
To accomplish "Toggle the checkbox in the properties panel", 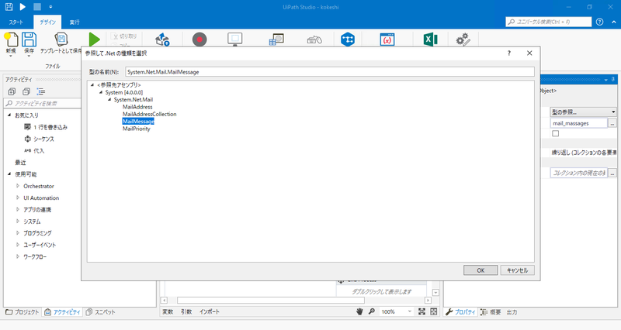I will pos(556,133).
